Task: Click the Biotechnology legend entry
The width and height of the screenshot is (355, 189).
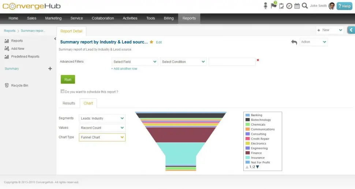Action: coord(261,120)
